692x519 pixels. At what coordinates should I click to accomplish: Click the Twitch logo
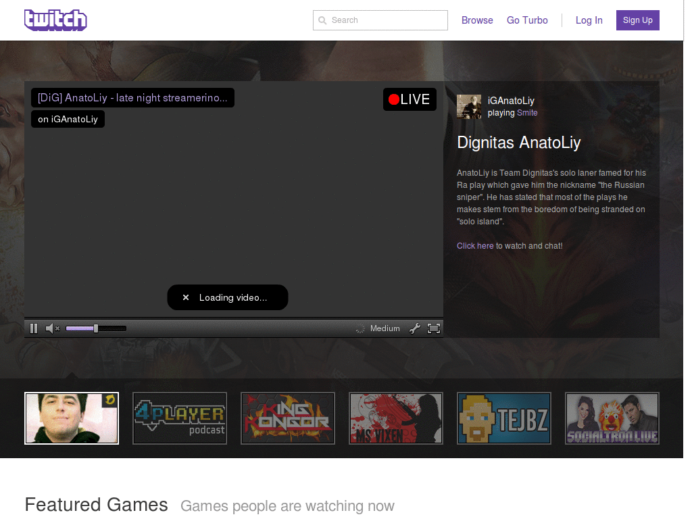(x=55, y=20)
